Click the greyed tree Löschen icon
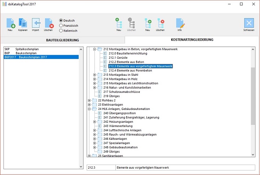Image resolution: width=260 pixels, height=175 pixels. click(131, 23)
